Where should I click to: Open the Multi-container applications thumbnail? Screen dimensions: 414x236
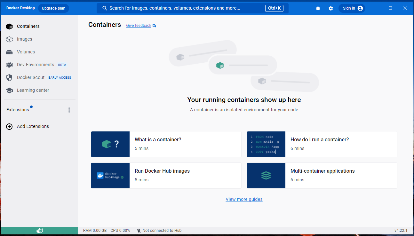pyautogui.click(x=266, y=176)
